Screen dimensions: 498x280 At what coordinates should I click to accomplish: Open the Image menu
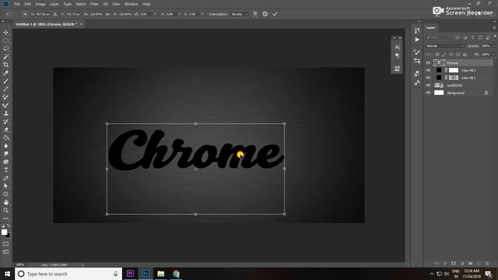40,4
